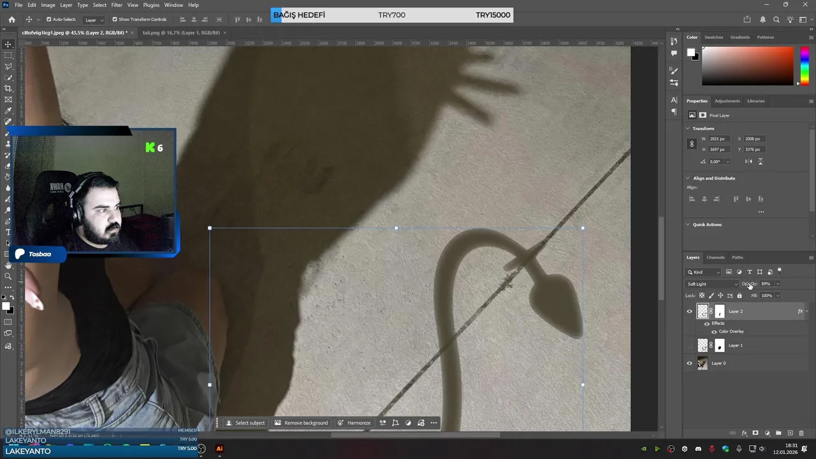Hide Layer 0 with its eye icon
Screen dimensions: 816x459
[x=689, y=363]
